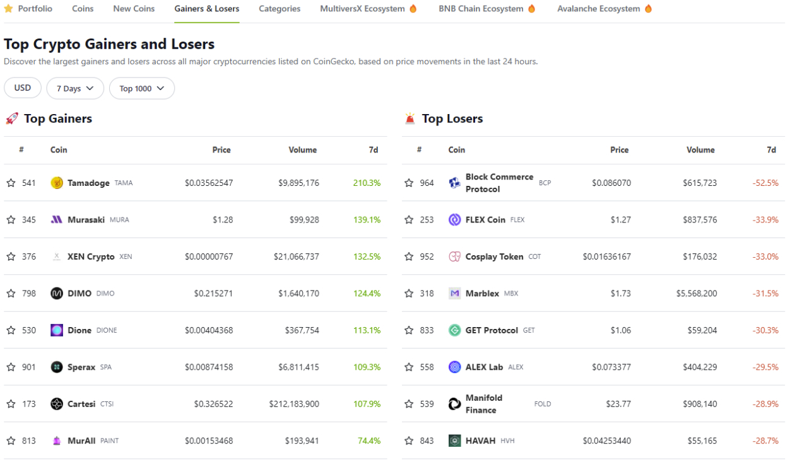Favorite Tamadoge with its star
This screenshot has width=790, height=460.
(11, 183)
